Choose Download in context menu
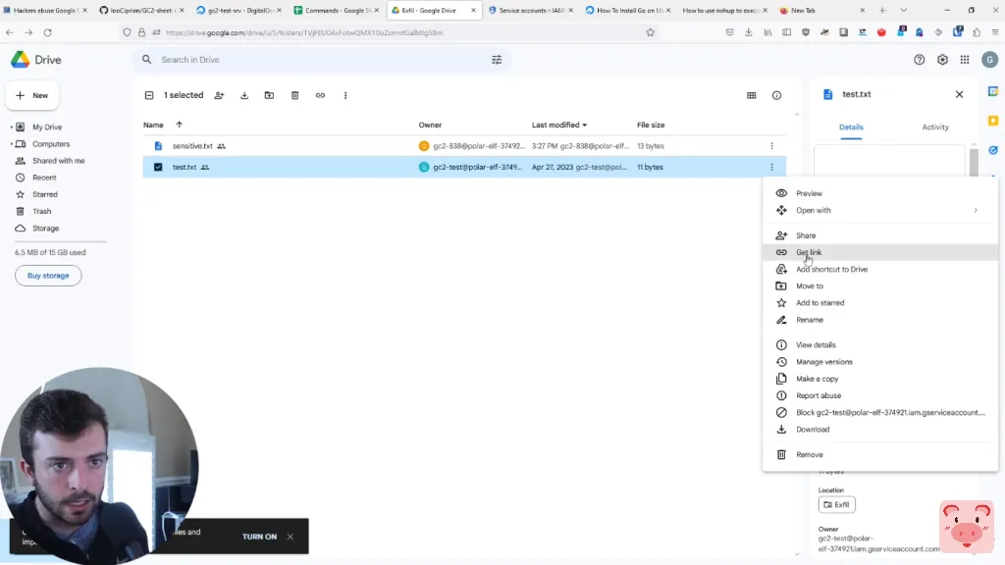 pos(880,430)
